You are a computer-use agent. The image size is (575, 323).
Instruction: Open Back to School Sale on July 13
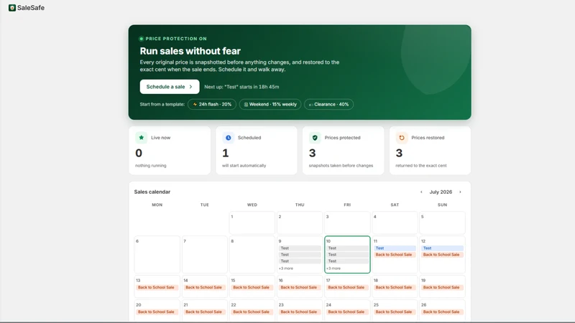point(157,288)
